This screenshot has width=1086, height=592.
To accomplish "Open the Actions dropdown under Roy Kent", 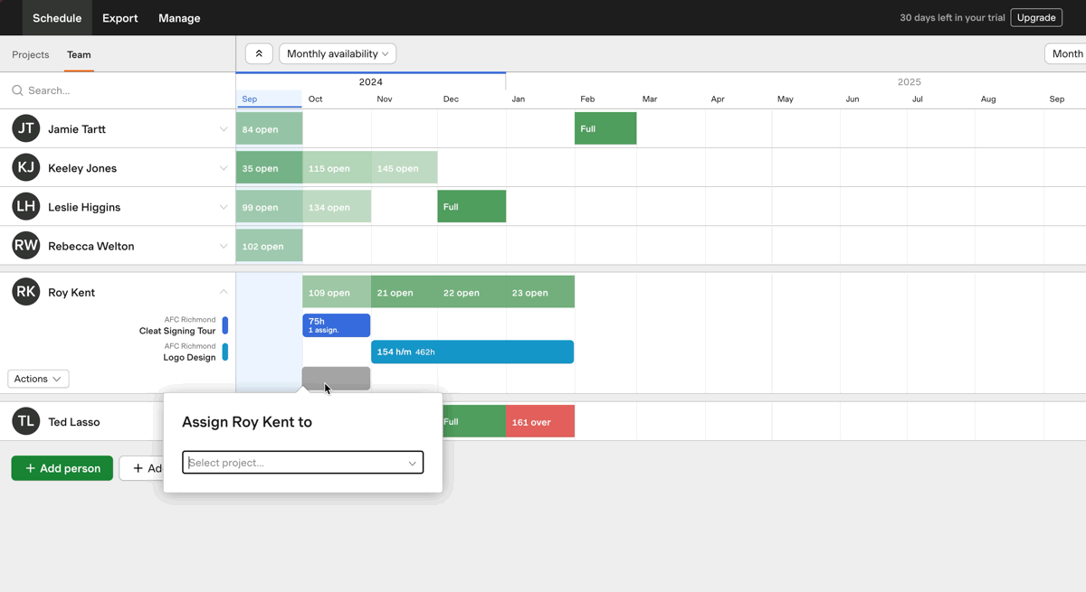I will (38, 379).
